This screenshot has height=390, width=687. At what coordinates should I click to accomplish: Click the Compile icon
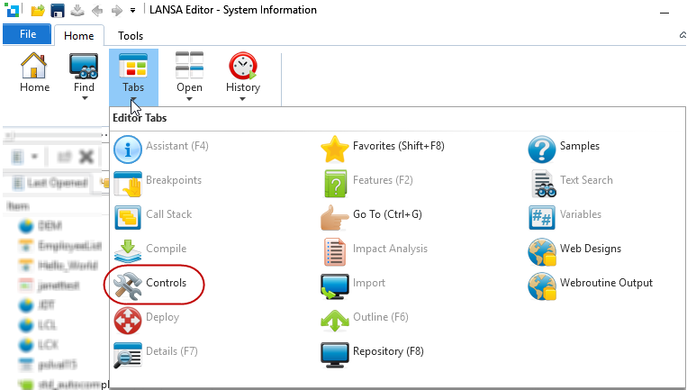point(128,251)
